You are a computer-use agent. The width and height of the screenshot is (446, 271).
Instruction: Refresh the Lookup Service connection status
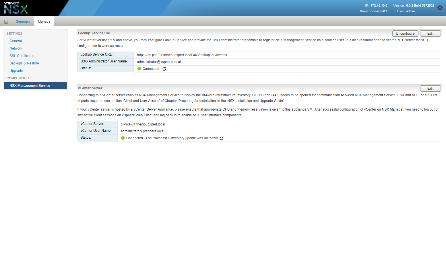tap(164, 69)
